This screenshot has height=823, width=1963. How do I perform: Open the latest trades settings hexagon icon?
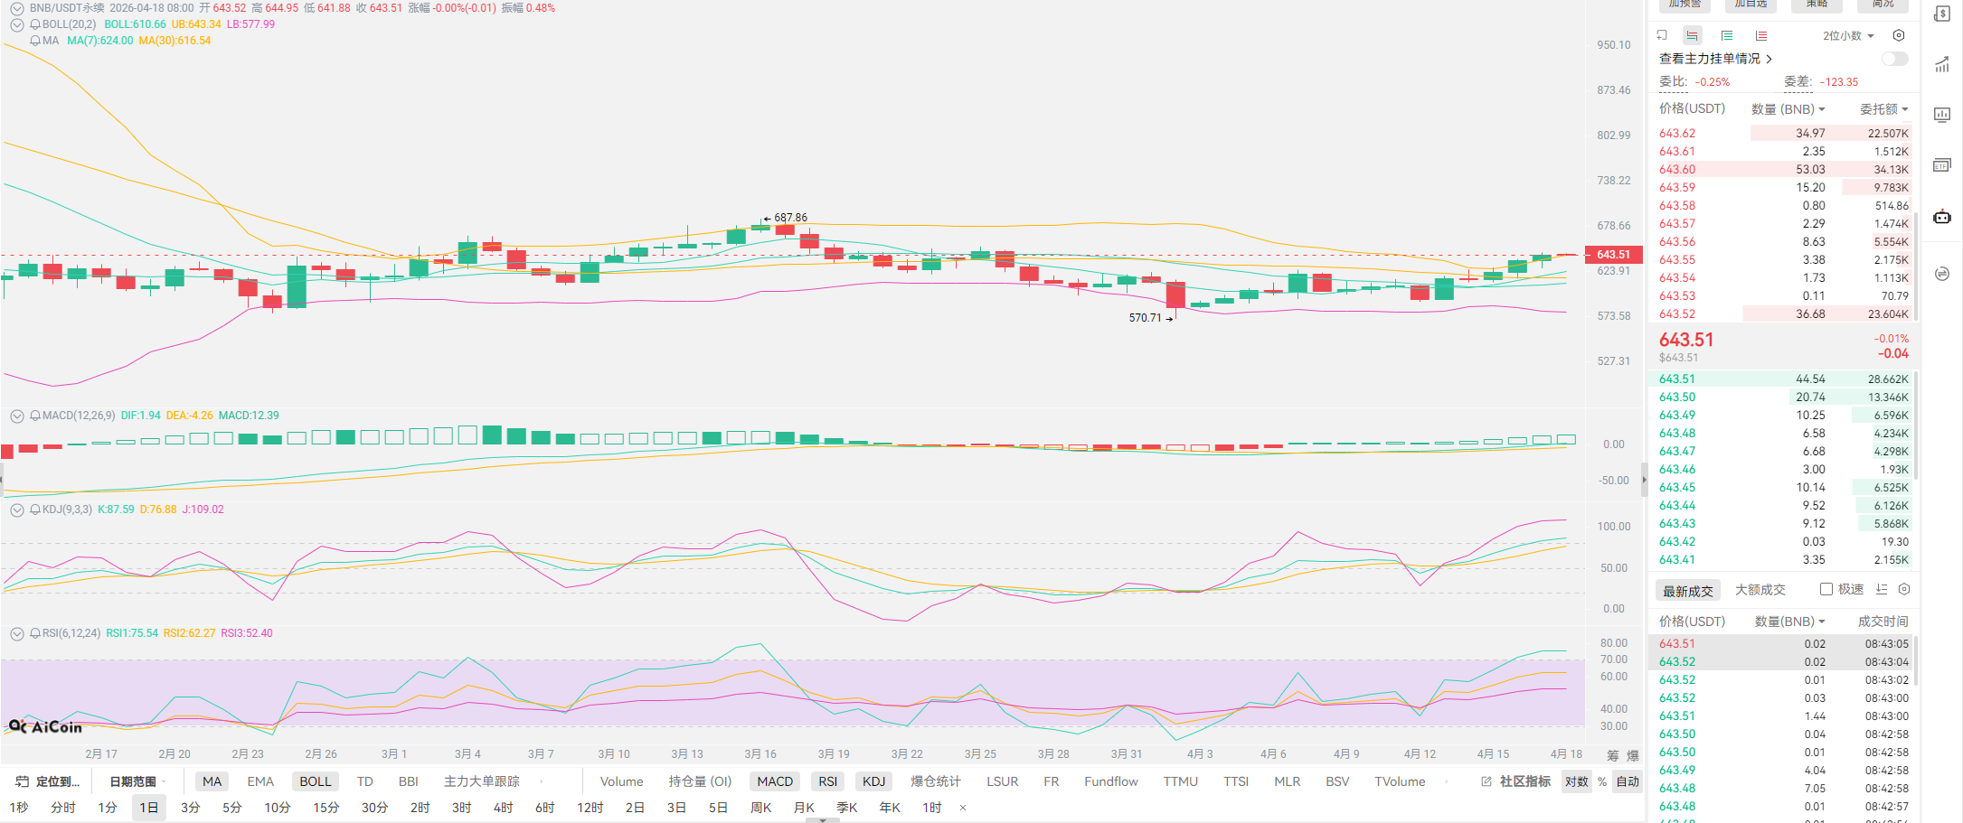1904,589
